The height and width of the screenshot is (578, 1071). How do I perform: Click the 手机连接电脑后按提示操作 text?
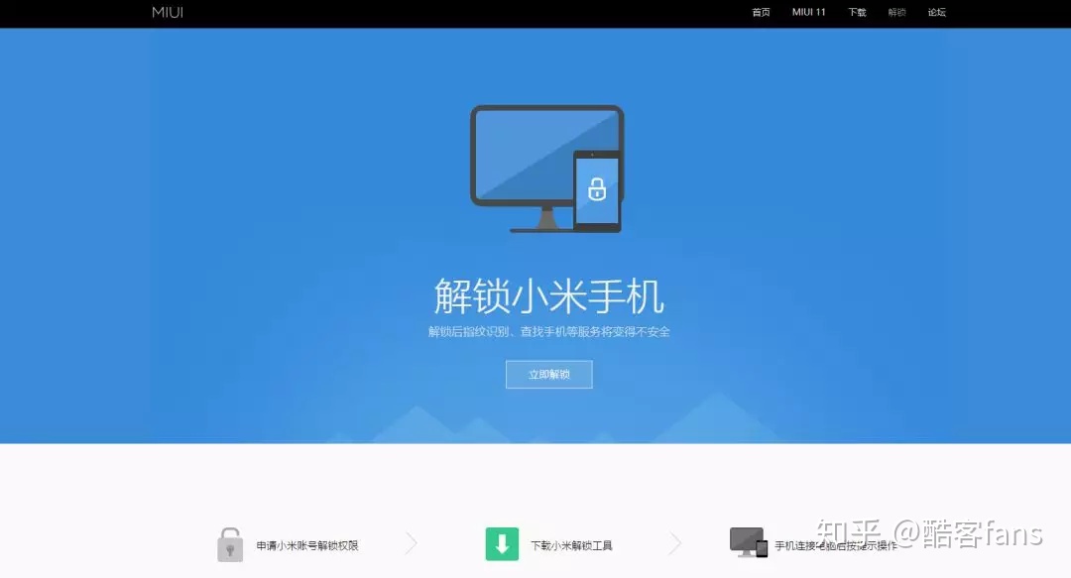(836, 545)
